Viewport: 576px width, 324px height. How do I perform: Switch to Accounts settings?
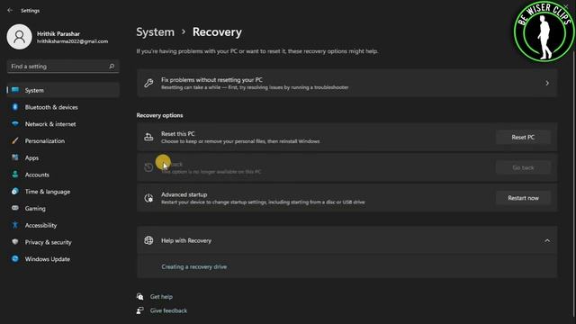click(x=63, y=175)
